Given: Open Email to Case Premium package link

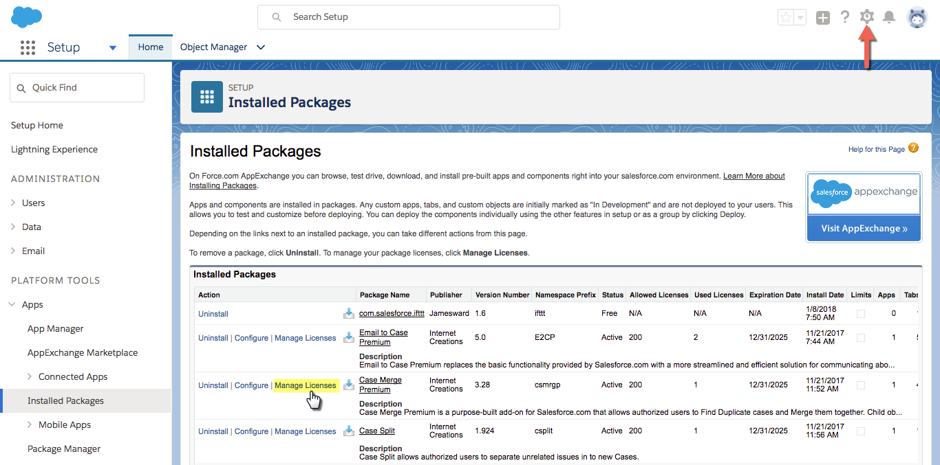Looking at the screenshot, I should tap(383, 337).
